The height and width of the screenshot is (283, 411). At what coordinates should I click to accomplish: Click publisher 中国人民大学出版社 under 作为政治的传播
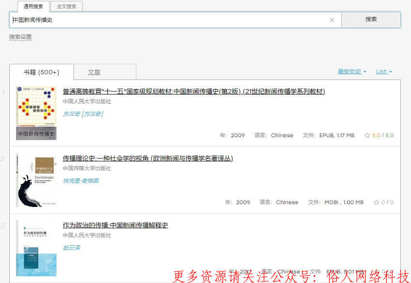pyautogui.click(x=87, y=236)
